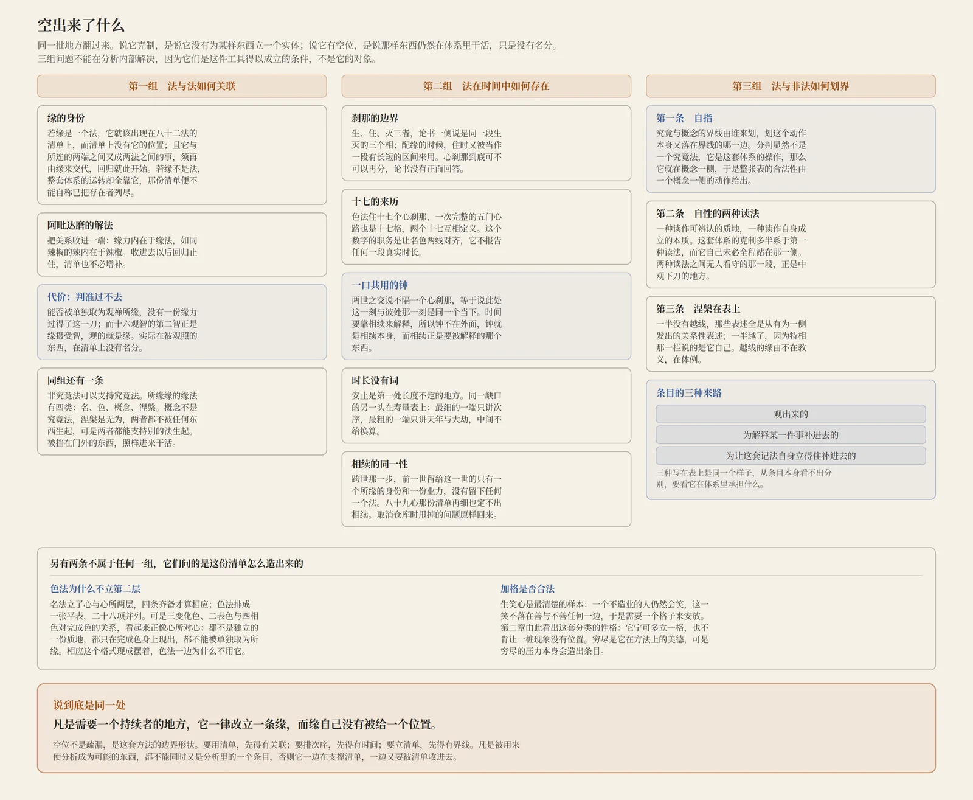
Task: Click the blue heading 第一条 自指
Action: [684, 118]
